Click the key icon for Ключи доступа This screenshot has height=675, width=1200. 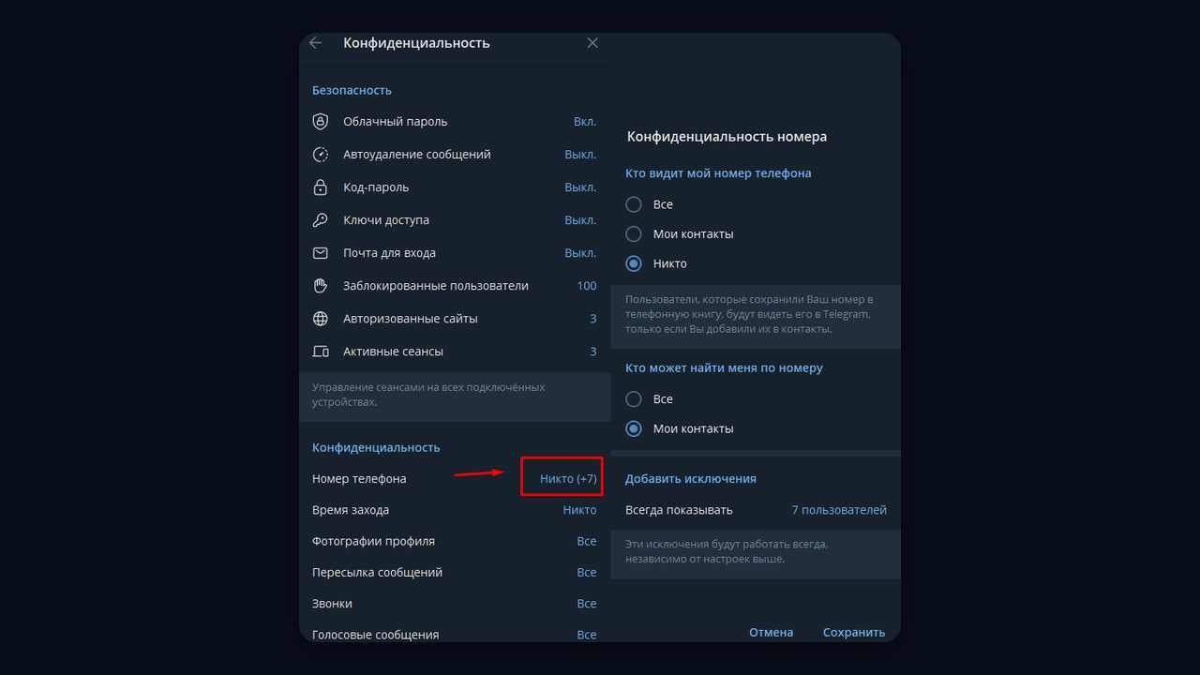[321, 220]
